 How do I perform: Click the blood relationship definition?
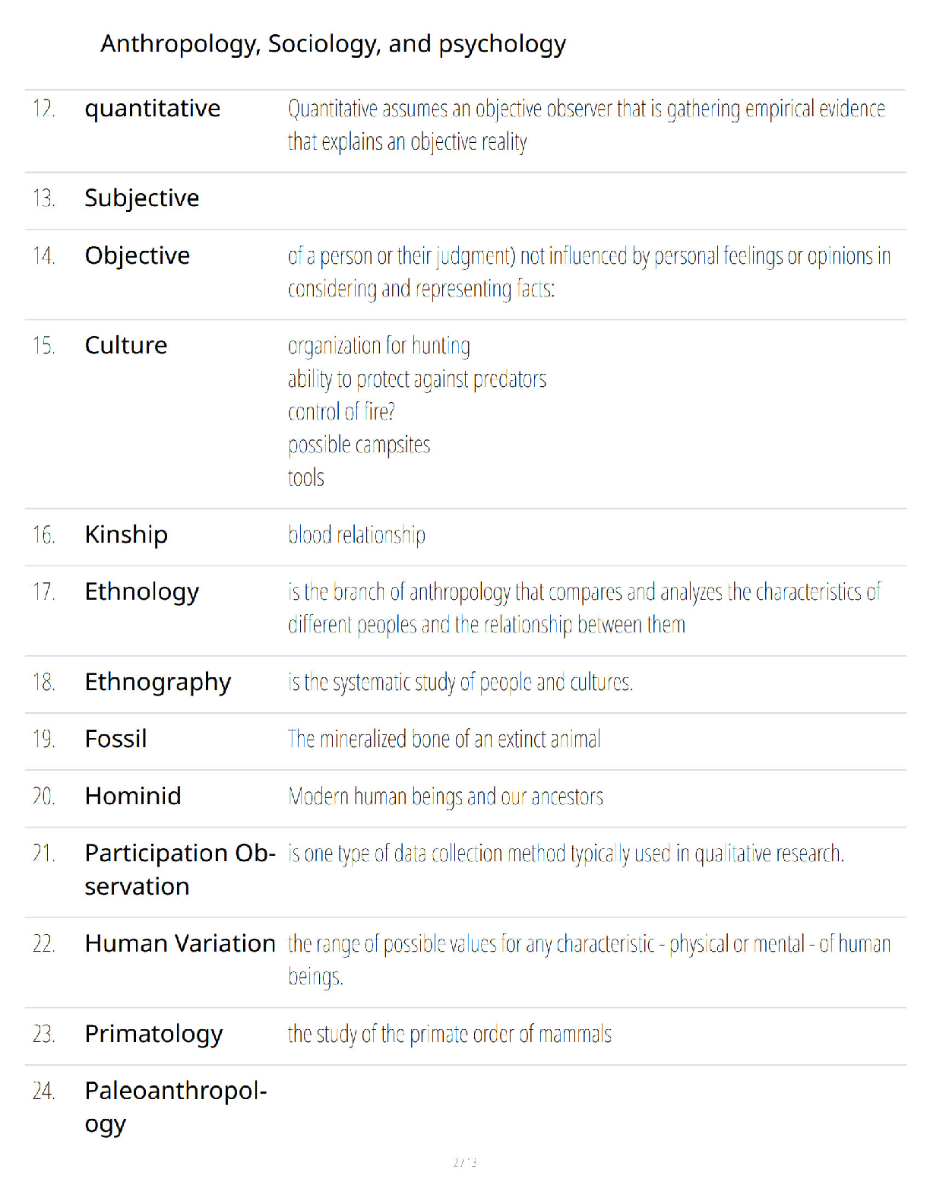(356, 535)
